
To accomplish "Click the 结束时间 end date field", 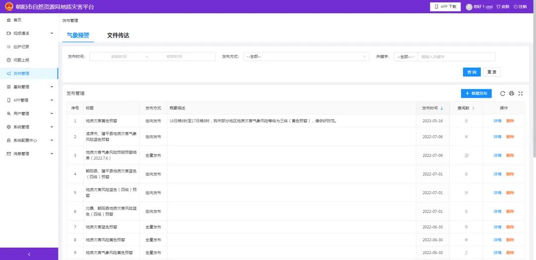I will click(x=174, y=56).
